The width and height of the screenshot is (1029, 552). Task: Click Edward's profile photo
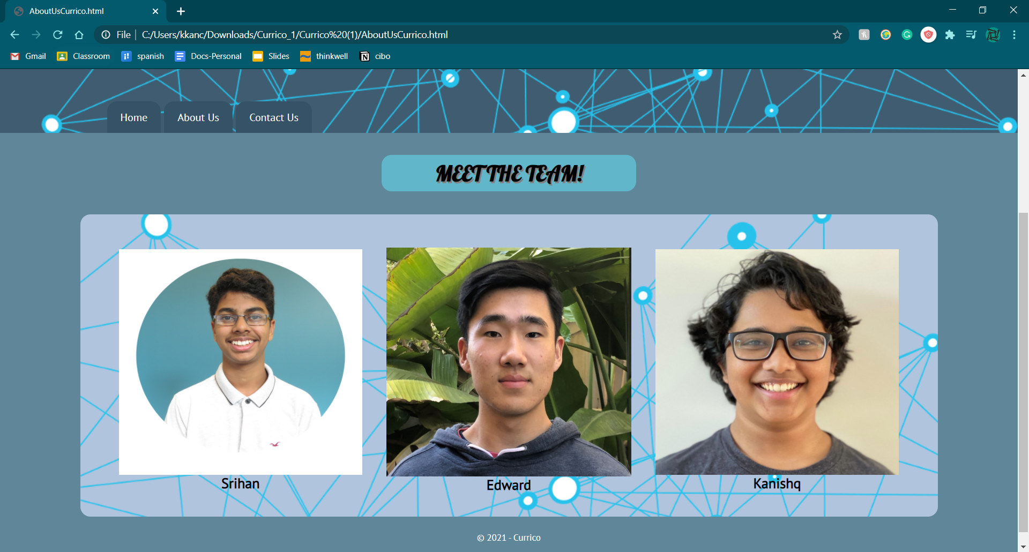tap(509, 362)
